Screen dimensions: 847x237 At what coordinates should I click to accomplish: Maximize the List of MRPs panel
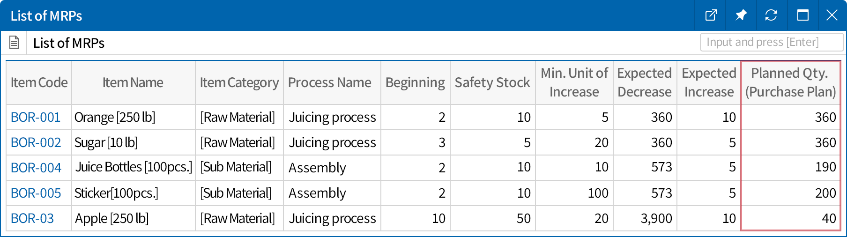pos(802,15)
